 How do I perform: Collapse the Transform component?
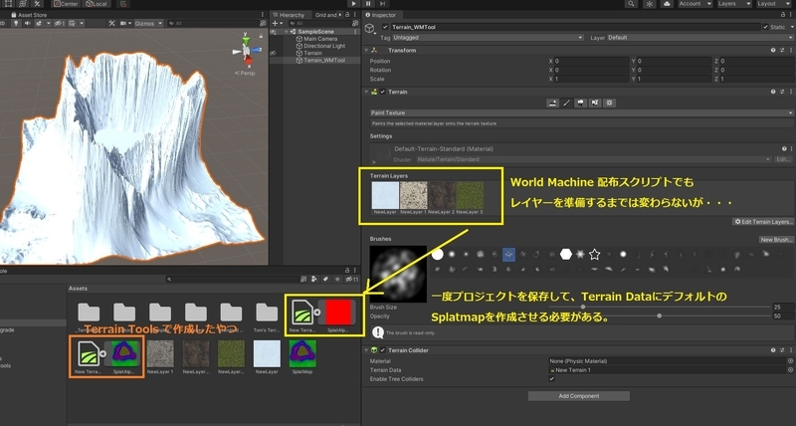(366, 51)
